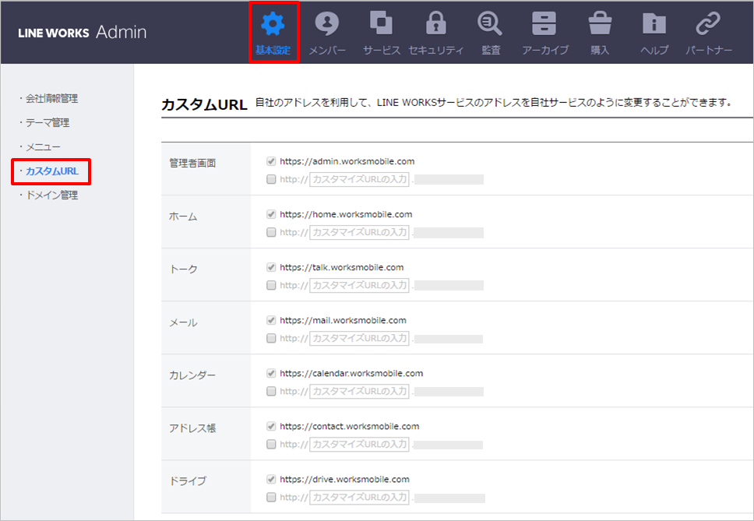Click the LINE WORKS Admin logo

(x=82, y=33)
